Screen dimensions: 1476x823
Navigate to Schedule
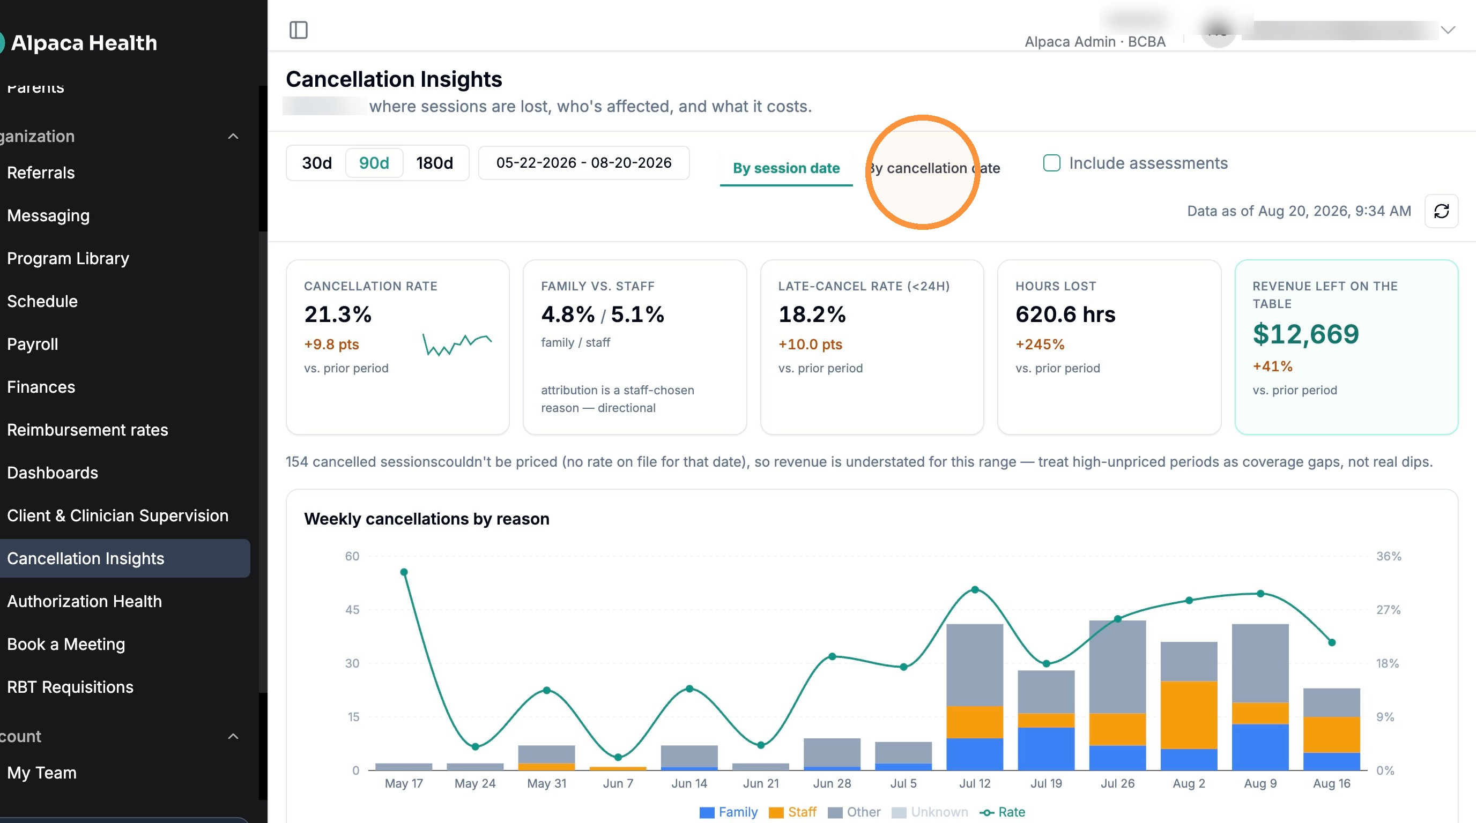pyautogui.click(x=42, y=302)
